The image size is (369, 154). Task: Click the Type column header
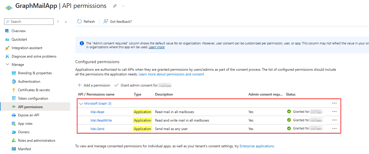coord(138,94)
